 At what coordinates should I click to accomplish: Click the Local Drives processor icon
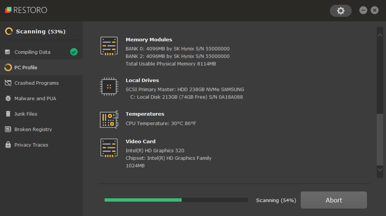point(109,87)
